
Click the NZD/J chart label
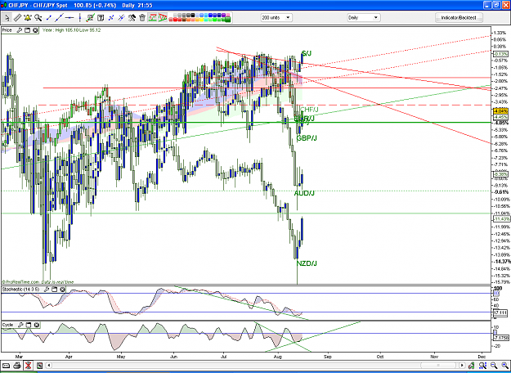coord(307,263)
